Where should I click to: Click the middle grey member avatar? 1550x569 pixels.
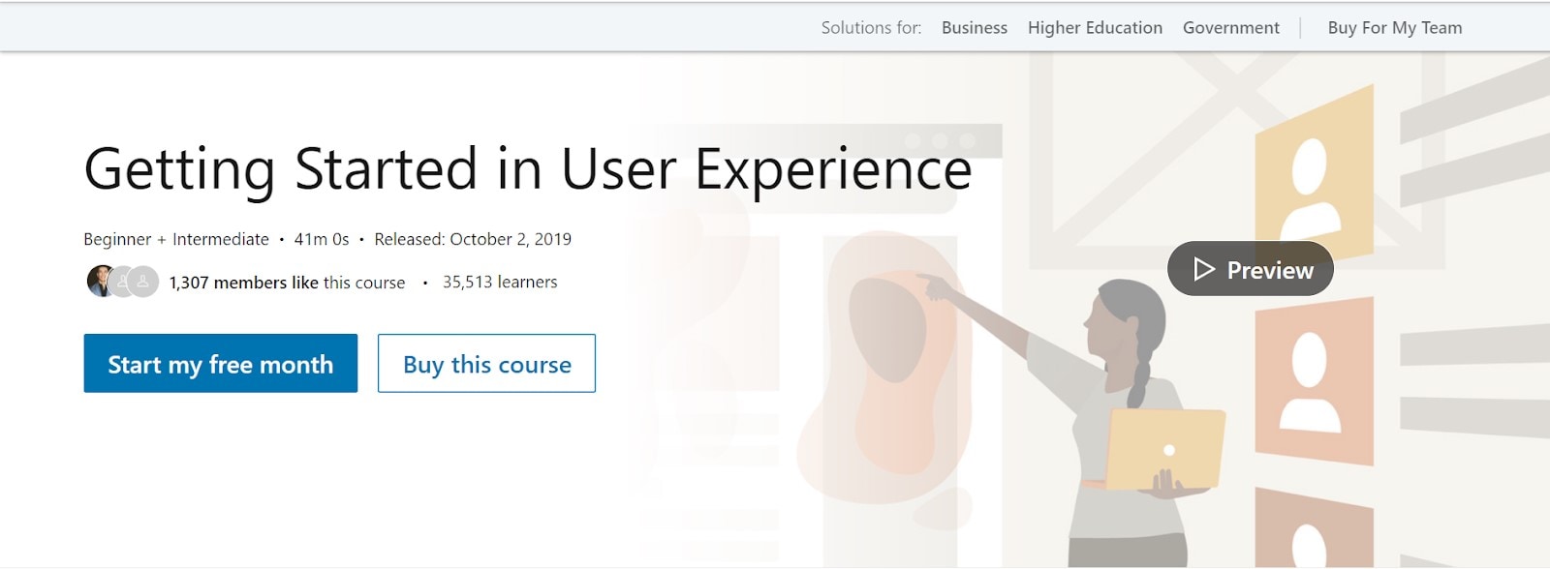pyautogui.click(x=122, y=282)
